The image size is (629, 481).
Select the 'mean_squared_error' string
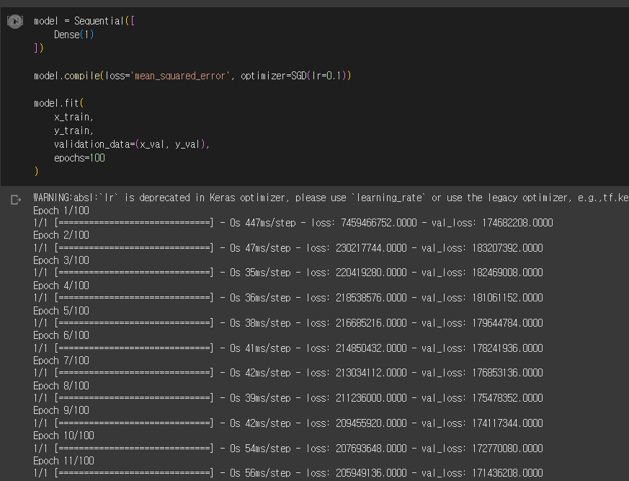tap(179, 76)
